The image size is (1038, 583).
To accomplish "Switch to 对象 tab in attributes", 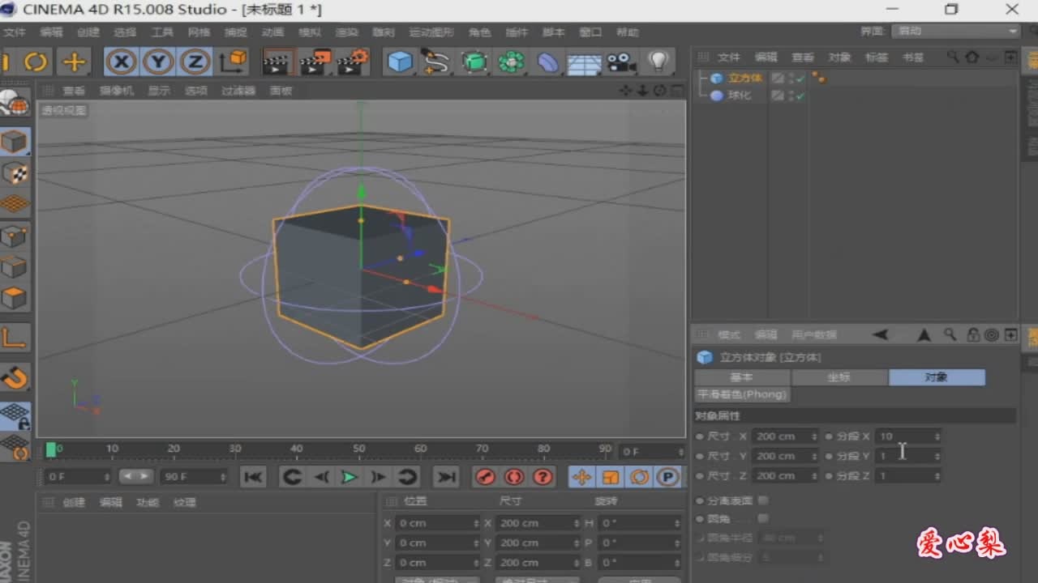I will [937, 377].
